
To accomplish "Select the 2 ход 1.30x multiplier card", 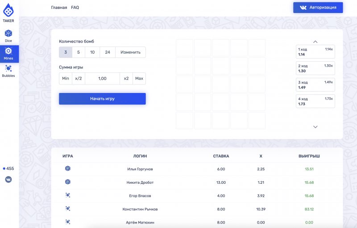I will (315, 68).
